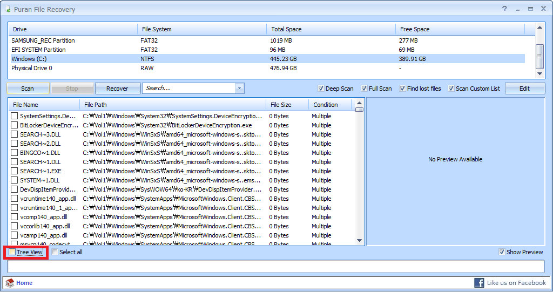Open the custom list Edit button
Screen dimensions: 553x292
[x=525, y=89]
